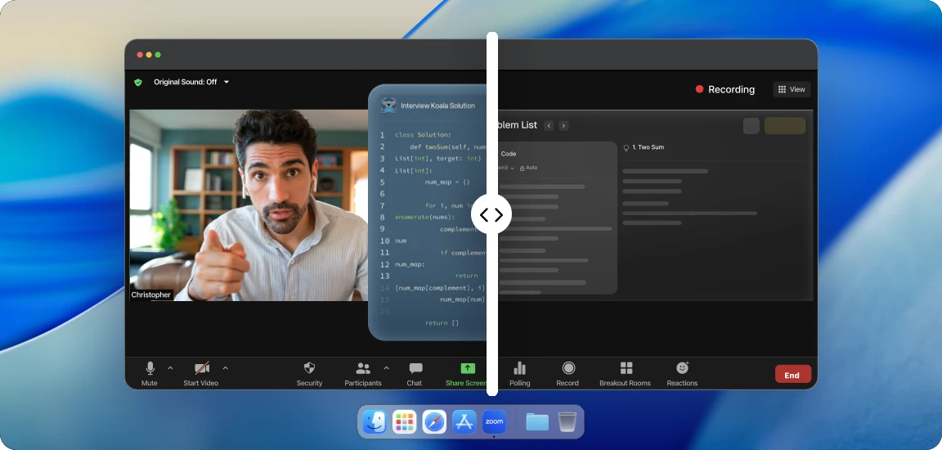Launch Safari from the Dock
This screenshot has height=450, width=942.
tap(434, 421)
